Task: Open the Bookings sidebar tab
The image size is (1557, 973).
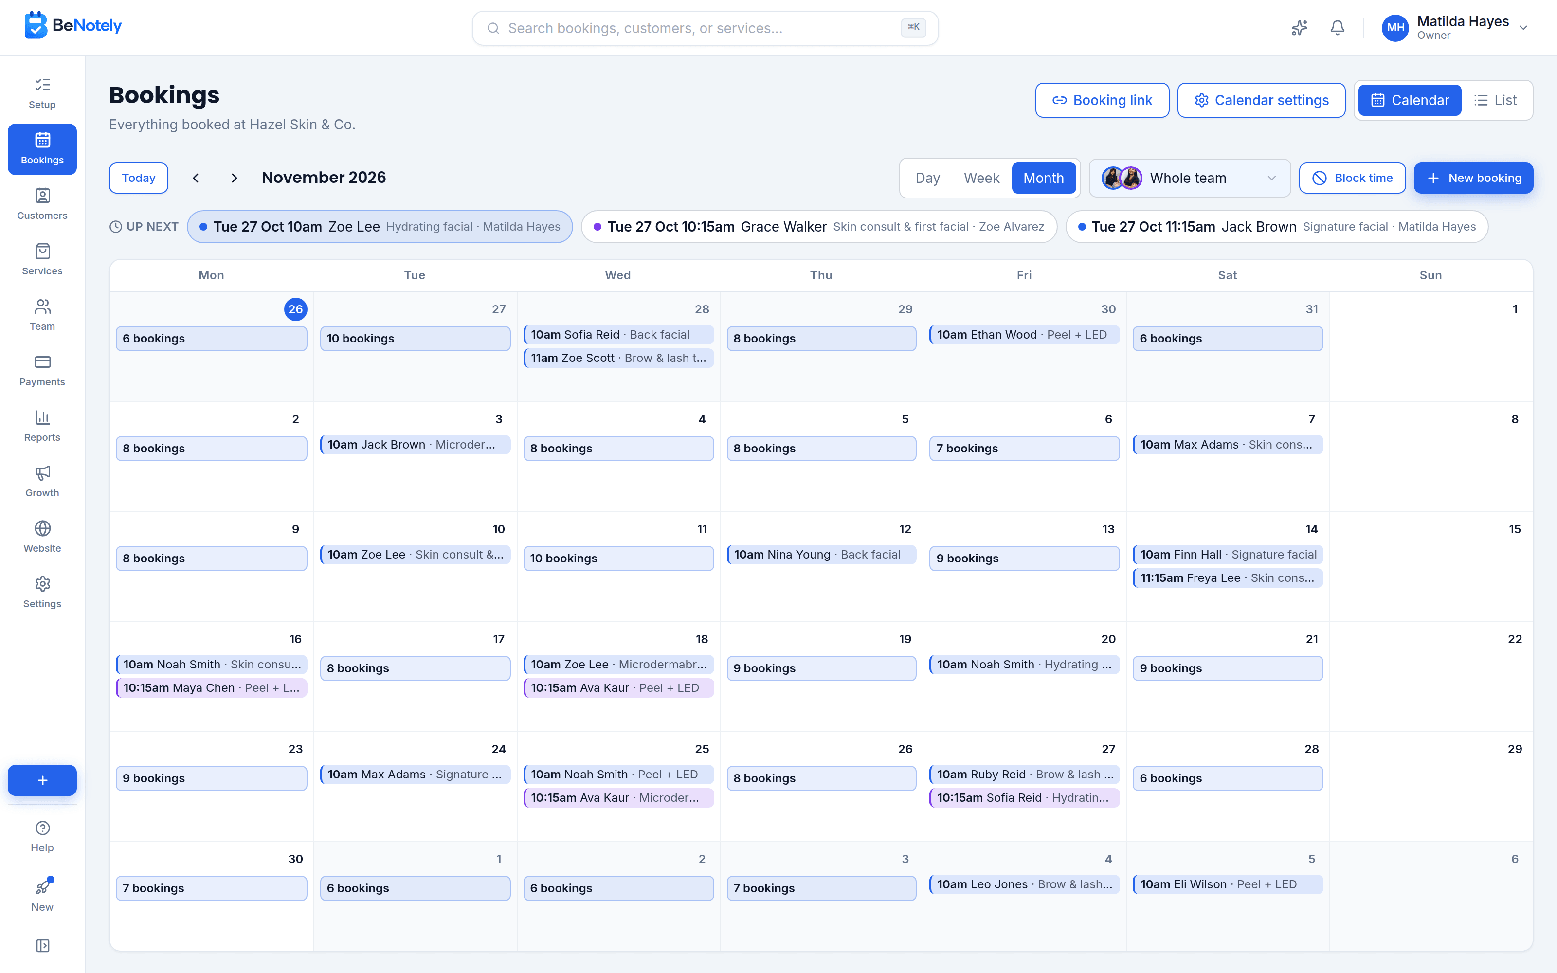Action: 42,149
